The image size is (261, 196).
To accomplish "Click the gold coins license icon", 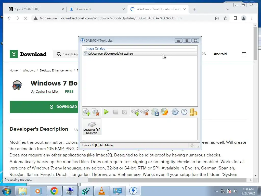I will pyautogui.click(x=193, y=112).
